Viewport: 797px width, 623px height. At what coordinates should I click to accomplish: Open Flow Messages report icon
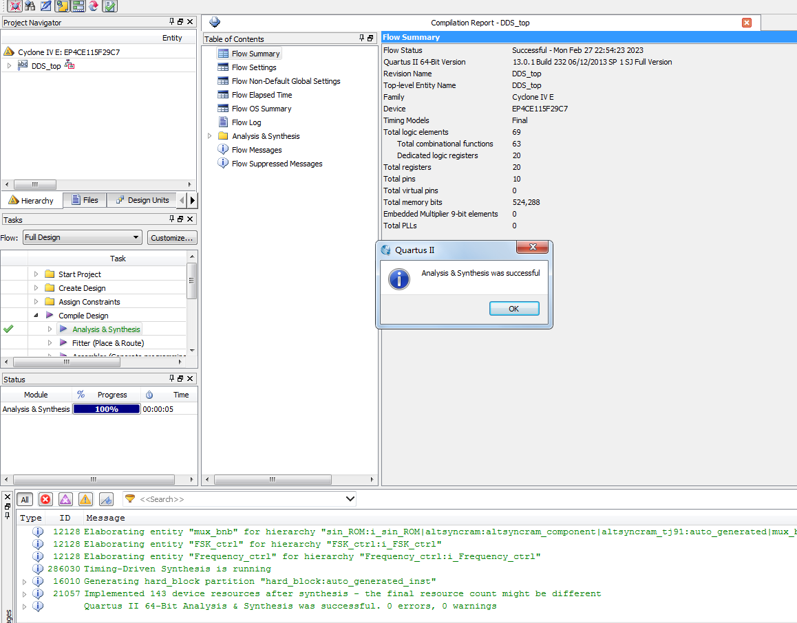[223, 150]
